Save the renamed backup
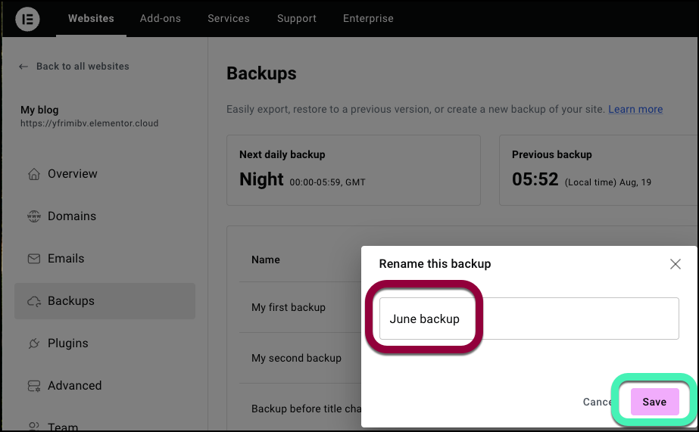 654,402
